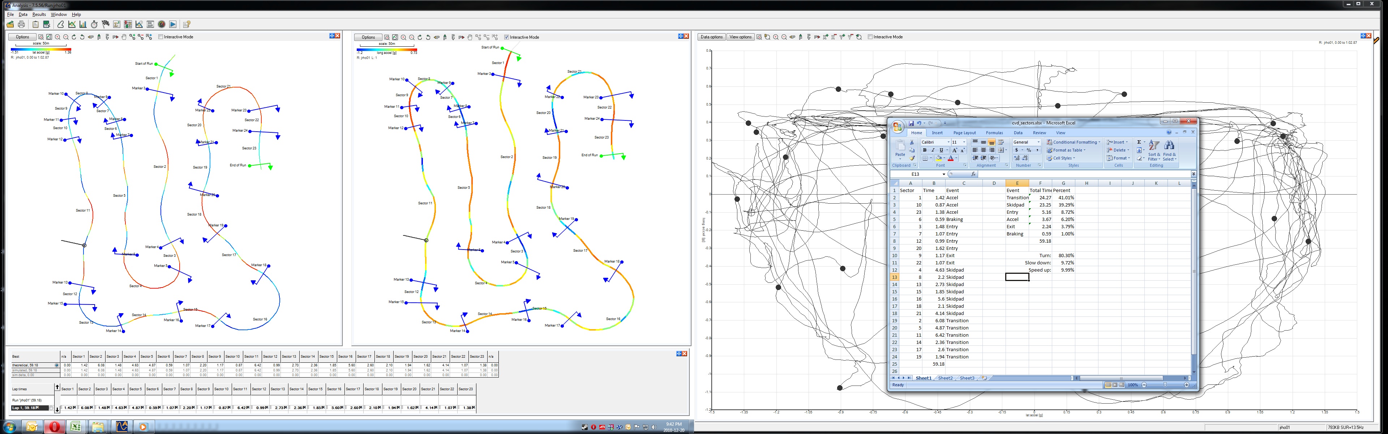Open the Excel fill color swatch

pos(939,158)
